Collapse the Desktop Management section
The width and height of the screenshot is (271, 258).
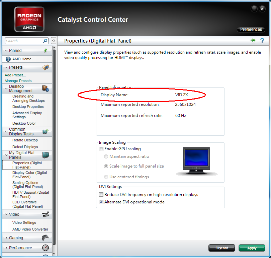tap(6, 88)
